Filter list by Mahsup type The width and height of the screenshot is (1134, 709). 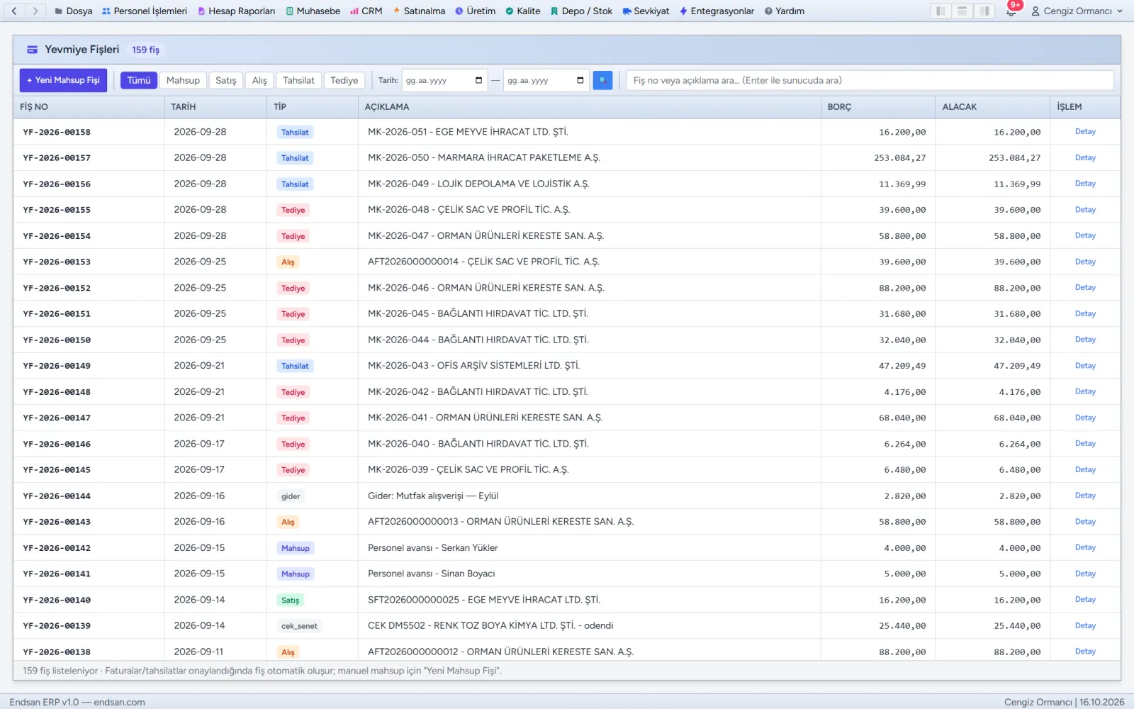click(183, 80)
